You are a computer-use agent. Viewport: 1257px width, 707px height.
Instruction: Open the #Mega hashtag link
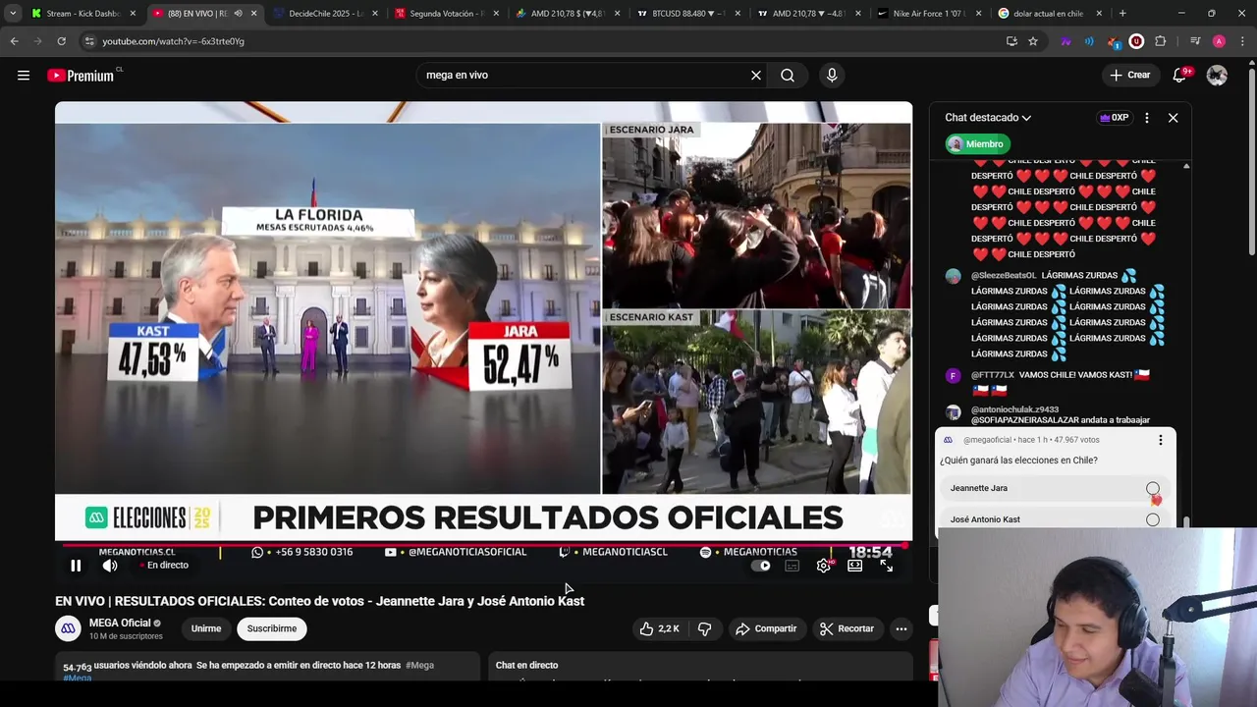pyautogui.click(x=419, y=665)
